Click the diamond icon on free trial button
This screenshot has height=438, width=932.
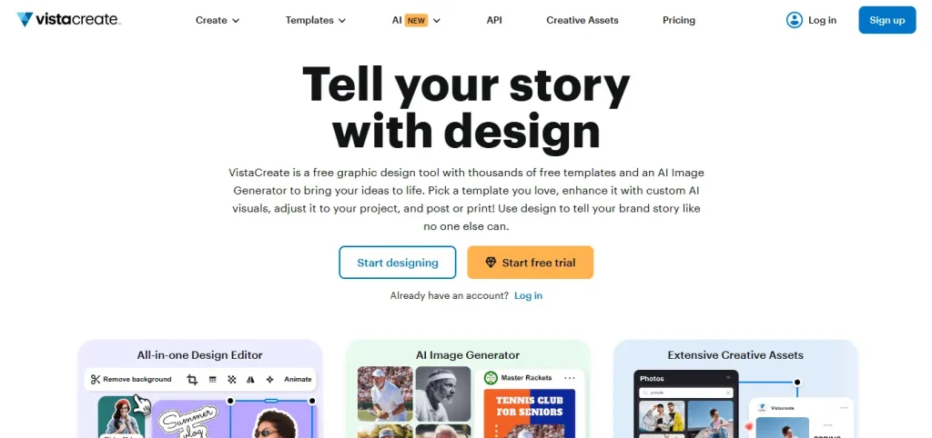[x=491, y=263]
